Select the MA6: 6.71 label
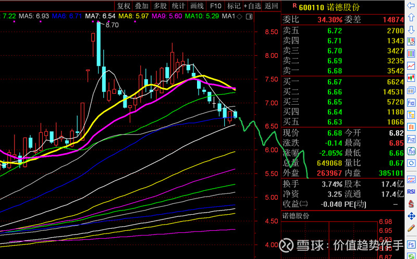The height and width of the screenshot is (259, 417). 67,16
